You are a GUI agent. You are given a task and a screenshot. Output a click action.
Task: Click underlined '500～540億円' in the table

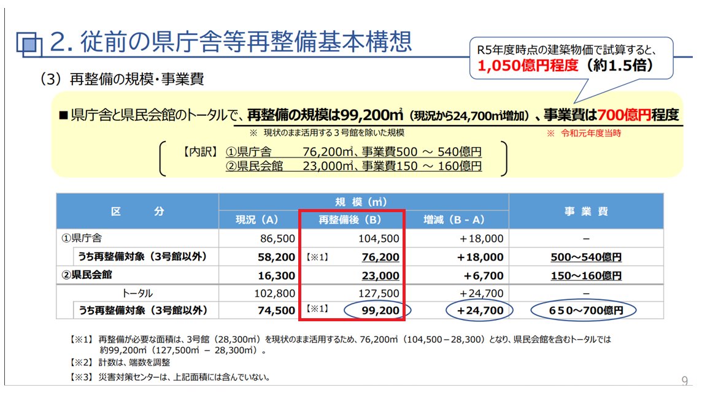point(586,258)
